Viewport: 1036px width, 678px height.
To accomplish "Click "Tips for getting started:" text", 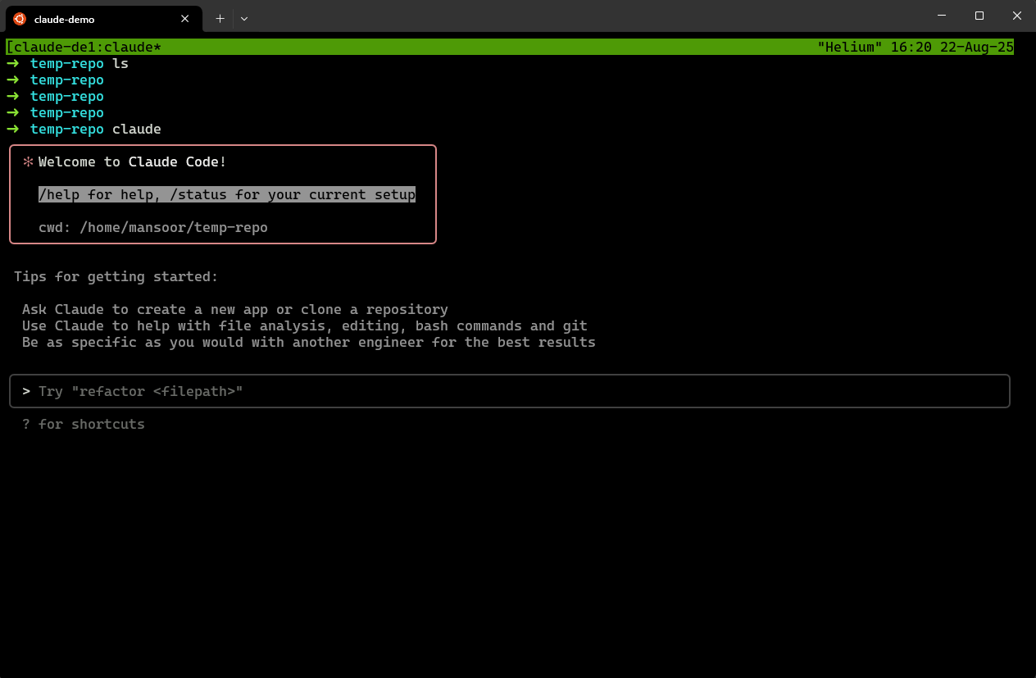I will (116, 277).
